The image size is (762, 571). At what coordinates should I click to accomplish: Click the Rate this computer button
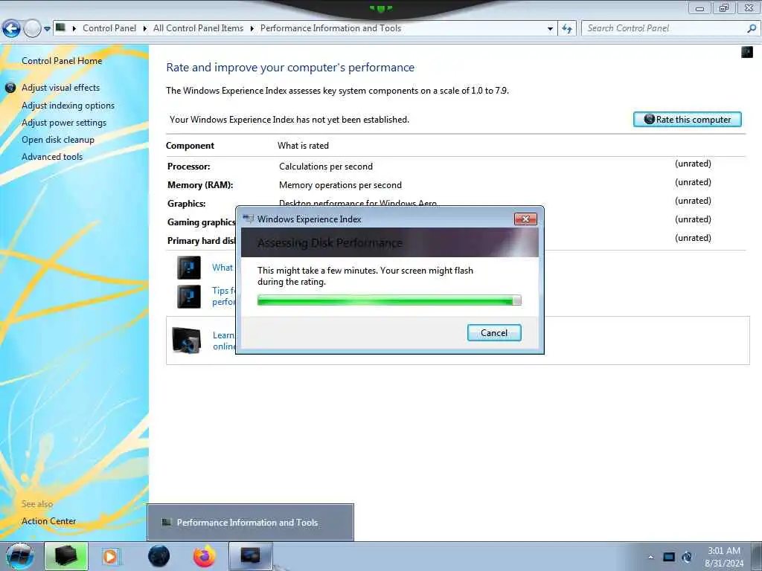click(x=687, y=120)
